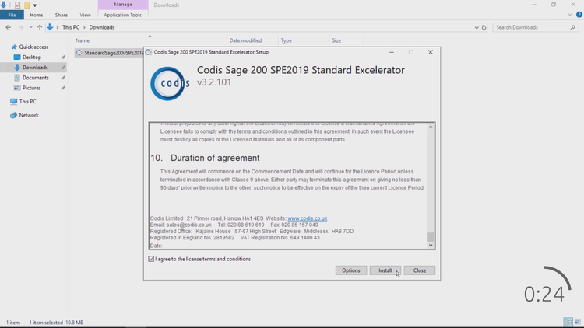Select the StandardSage200vSPE2019 file

(110, 53)
